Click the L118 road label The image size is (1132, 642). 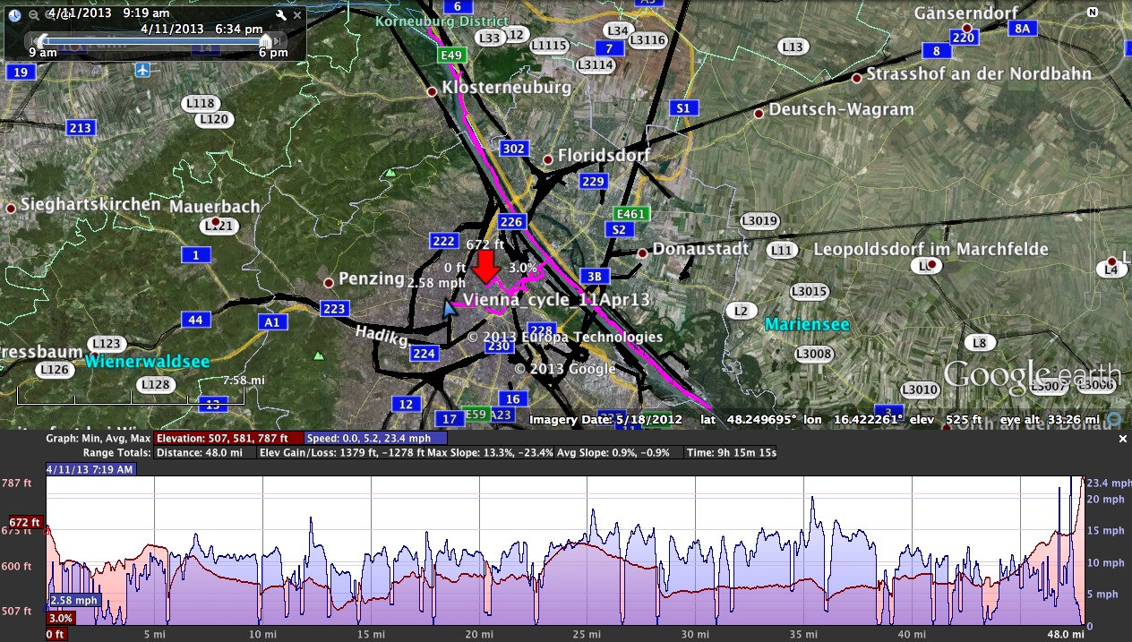pyautogui.click(x=200, y=104)
